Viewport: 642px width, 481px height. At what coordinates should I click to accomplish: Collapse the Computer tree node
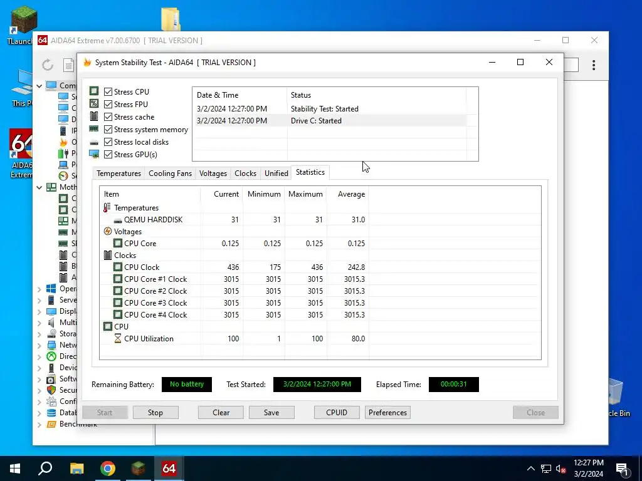[39, 86]
